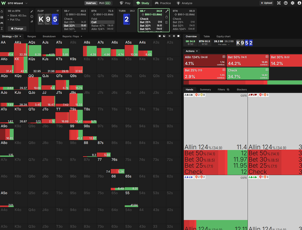Open the settings gear icon
Image resolution: width=302 pixels, height=230 pixels.
[293, 3]
